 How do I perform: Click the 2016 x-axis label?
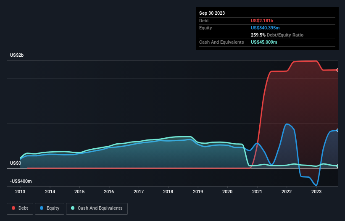(x=109, y=192)
